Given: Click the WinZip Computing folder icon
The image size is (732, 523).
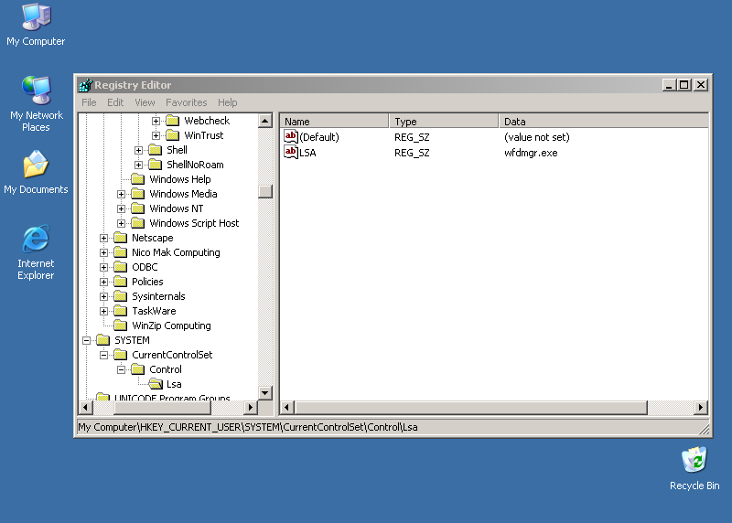Looking at the screenshot, I should point(121,326).
